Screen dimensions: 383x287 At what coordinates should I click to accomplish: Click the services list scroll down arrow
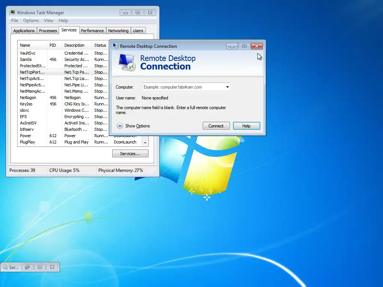pyautogui.click(x=145, y=143)
